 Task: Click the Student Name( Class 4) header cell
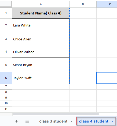coord(41,13)
